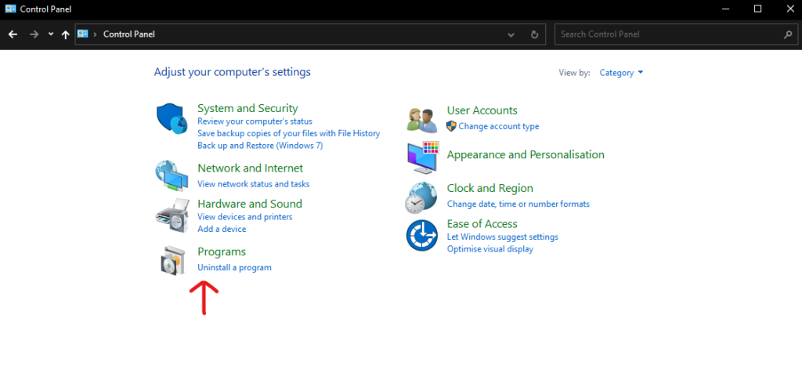Image resolution: width=802 pixels, height=376 pixels.
Task: Open View network status and tasks
Action: click(x=253, y=184)
